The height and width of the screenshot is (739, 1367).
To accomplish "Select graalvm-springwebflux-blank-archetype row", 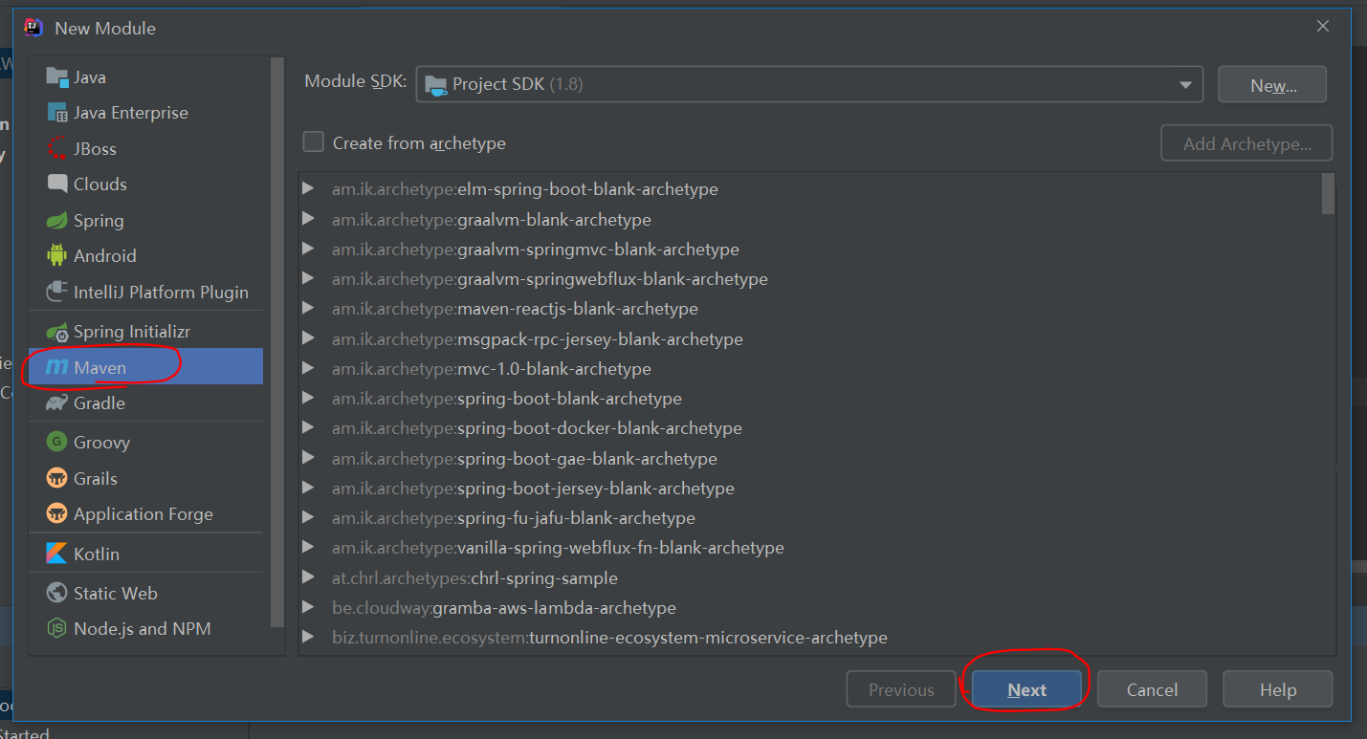I will 809,279.
